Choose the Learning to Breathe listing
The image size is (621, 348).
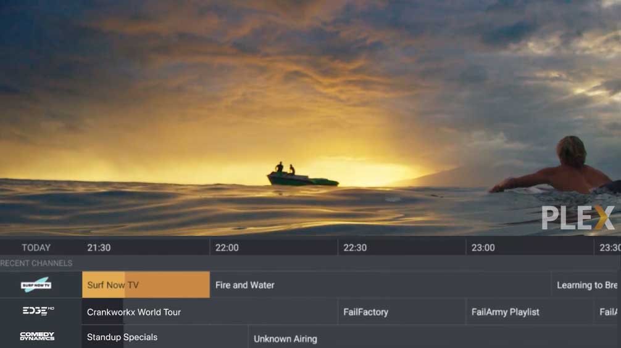[586, 285]
